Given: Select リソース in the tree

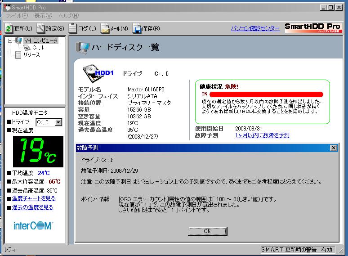Looking at the screenshot, I should click(31, 54).
